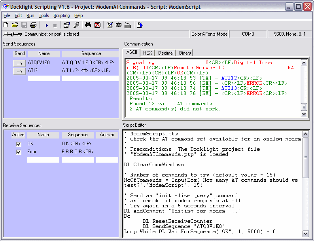
Task: Click empty name field under Error row
Action: coord(43,159)
